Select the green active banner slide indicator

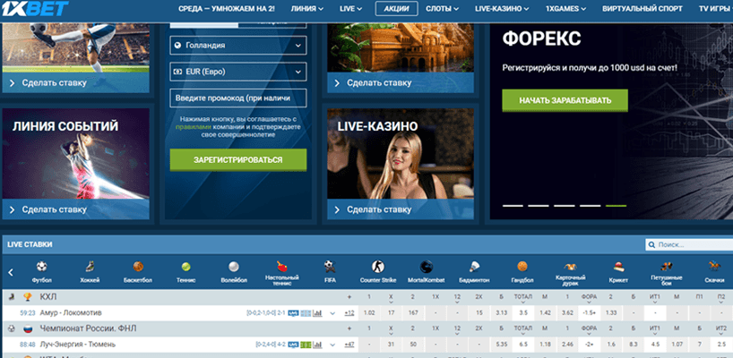(616, 205)
